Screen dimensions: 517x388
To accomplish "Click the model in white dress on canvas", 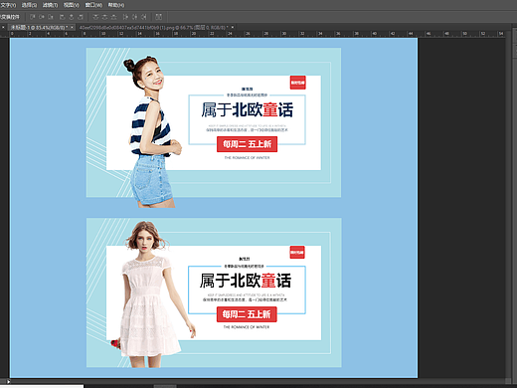I will click(x=153, y=294).
